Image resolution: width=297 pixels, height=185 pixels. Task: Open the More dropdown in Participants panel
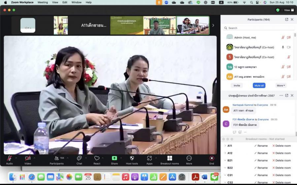281,85
